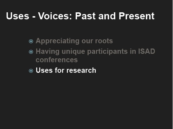Click the lighter vertical strip at the slide's right edge
173x129 pixels.
(x=173, y=64)
